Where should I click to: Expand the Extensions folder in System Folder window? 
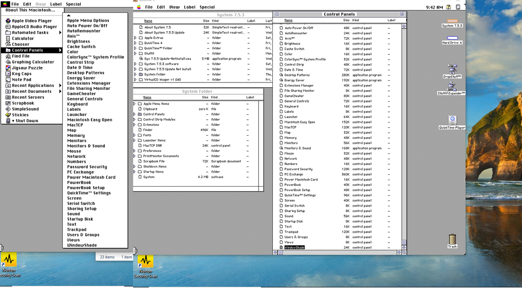135,125
